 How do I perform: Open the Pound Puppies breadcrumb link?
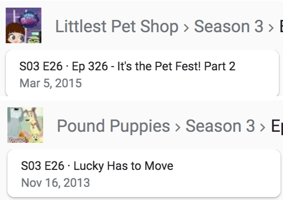[x=113, y=126]
